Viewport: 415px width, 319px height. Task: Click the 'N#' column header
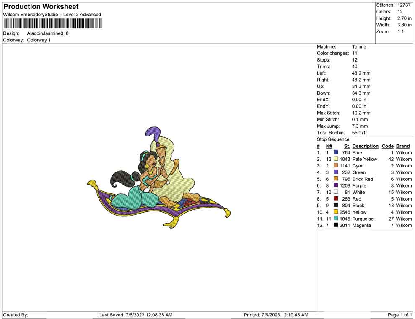pos(329,146)
